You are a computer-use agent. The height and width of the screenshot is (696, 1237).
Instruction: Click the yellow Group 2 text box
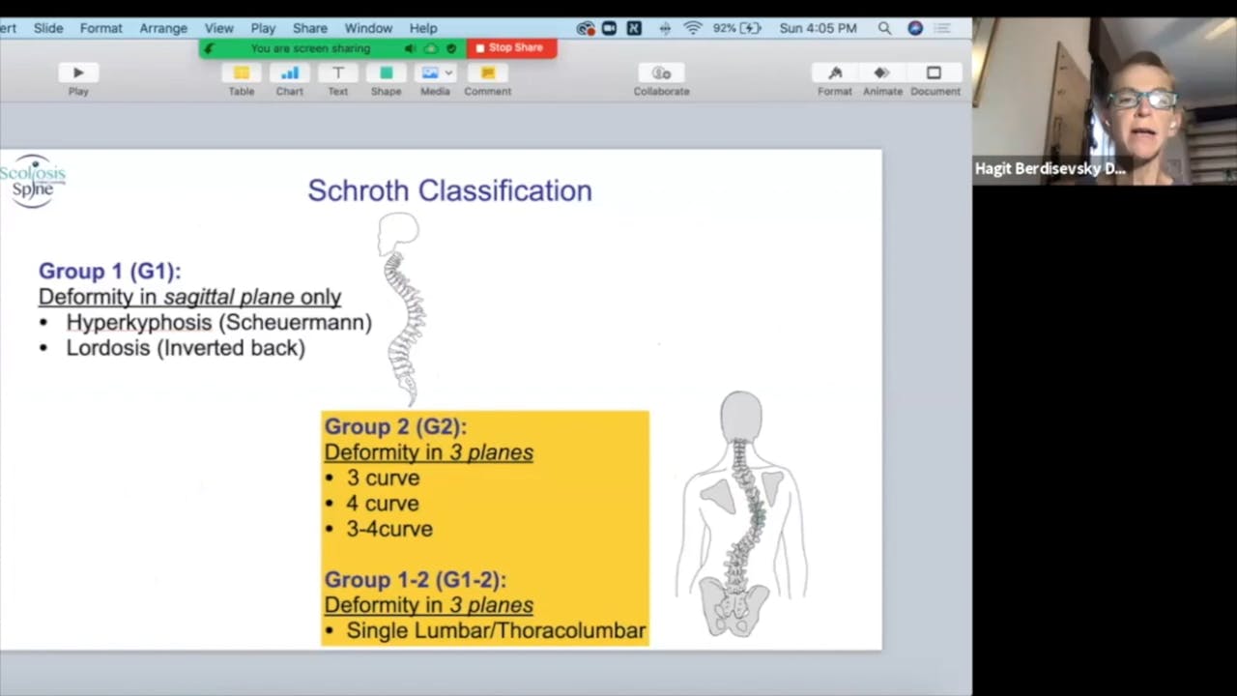pos(485,528)
